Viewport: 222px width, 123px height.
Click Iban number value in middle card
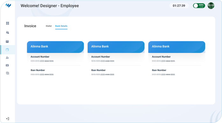point(103,74)
